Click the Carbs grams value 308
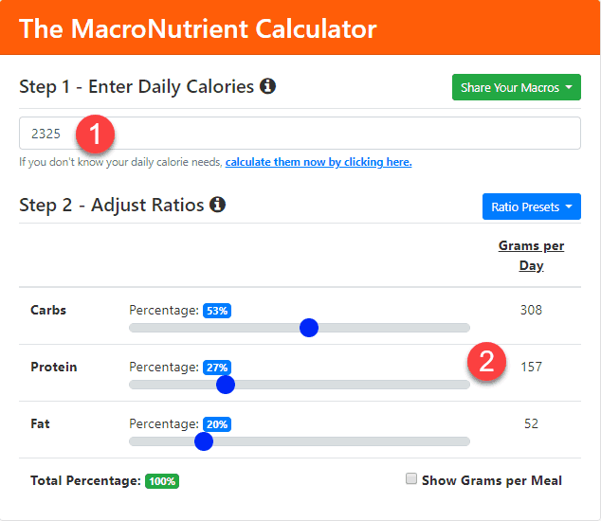 pyautogui.click(x=531, y=310)
